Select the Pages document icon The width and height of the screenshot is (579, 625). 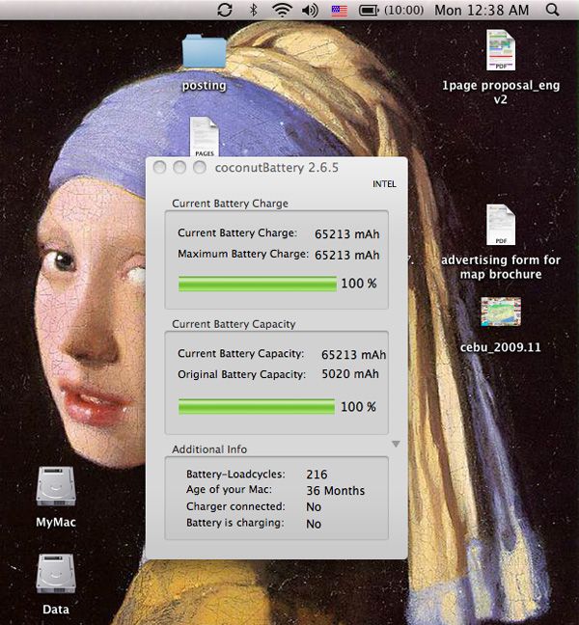pos(205,136)
